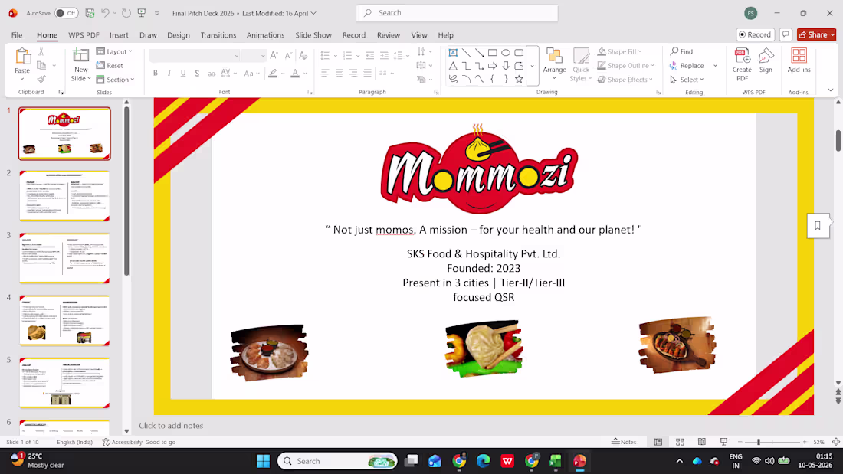Image resolution: width=843 pixels, height=474 pixels.
Task: Switch to the Design tab
Action: click(x=179, y=35)
